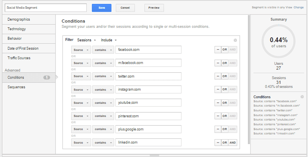Screen dimensions: 308x157
Task: Delete the linkedin.com row using minus
Action: coord(218,143)
